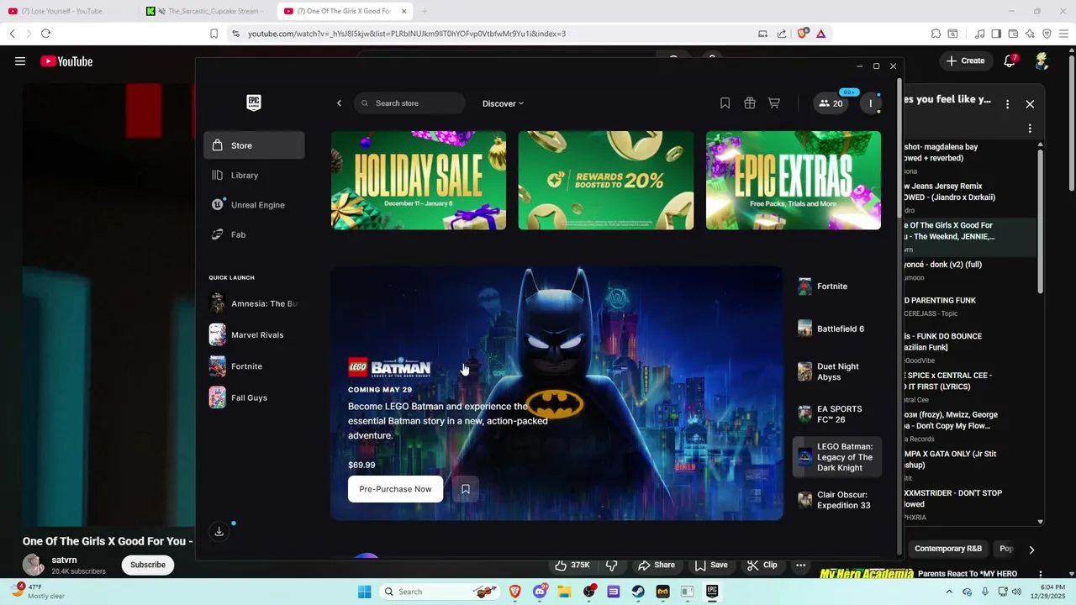Open Brave main hamburger menu
The height and width of the screenshot is (605, 1076).
tap(1063, 34)
